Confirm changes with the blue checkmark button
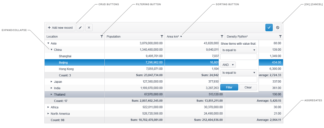 pyautogui.click(x=269, y=28)
